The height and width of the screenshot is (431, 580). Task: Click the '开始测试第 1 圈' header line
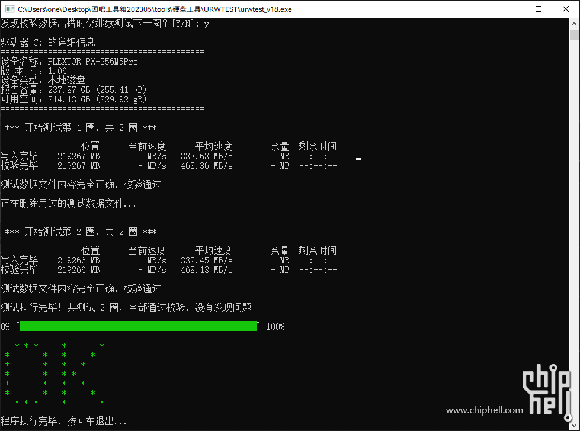[x=81, y=127]
